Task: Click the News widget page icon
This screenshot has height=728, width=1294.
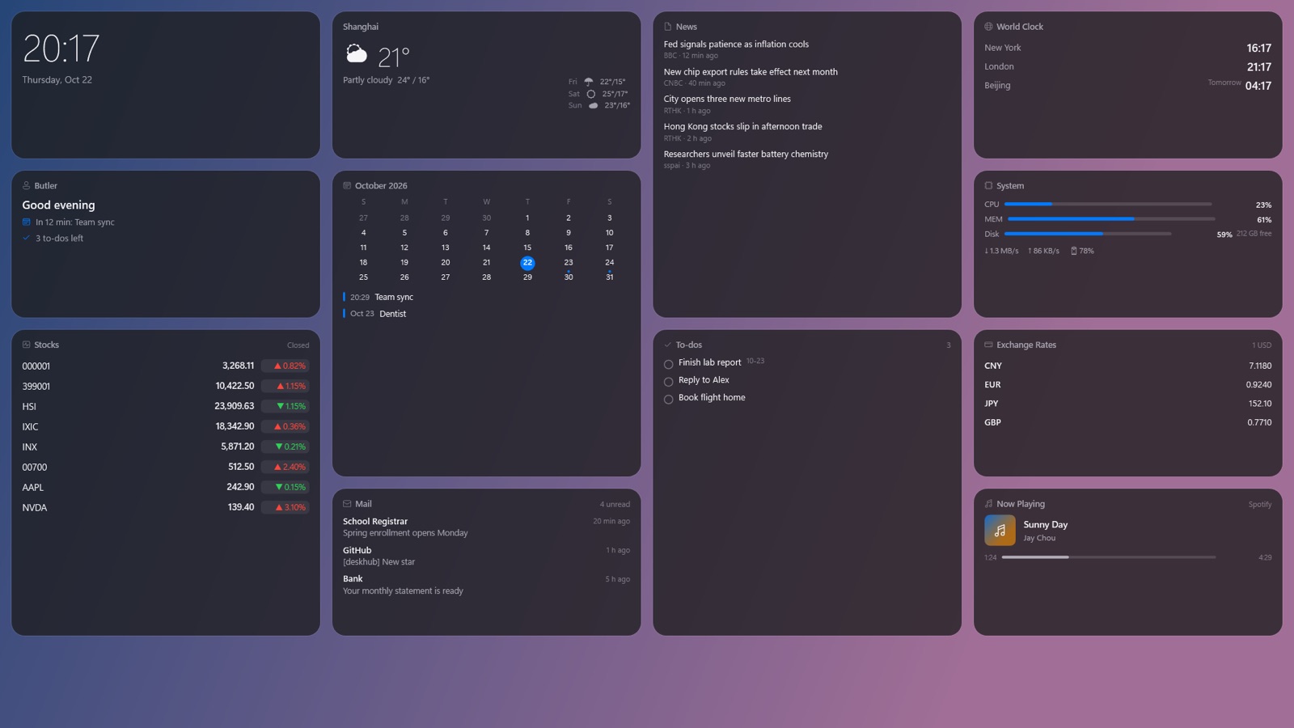Action: [x=668, y=27]
